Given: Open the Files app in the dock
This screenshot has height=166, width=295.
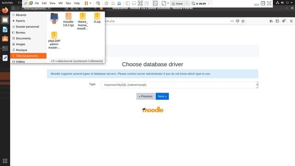Looking at the screenshot, I should [x=5, y=20].
